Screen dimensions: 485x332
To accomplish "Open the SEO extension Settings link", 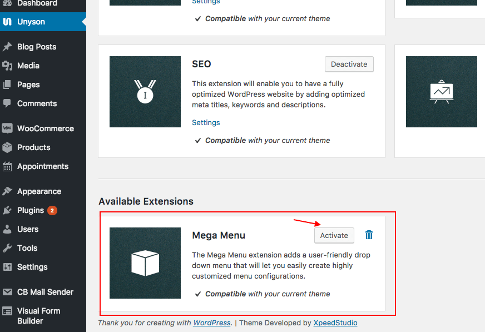I will tap(206, 122).
